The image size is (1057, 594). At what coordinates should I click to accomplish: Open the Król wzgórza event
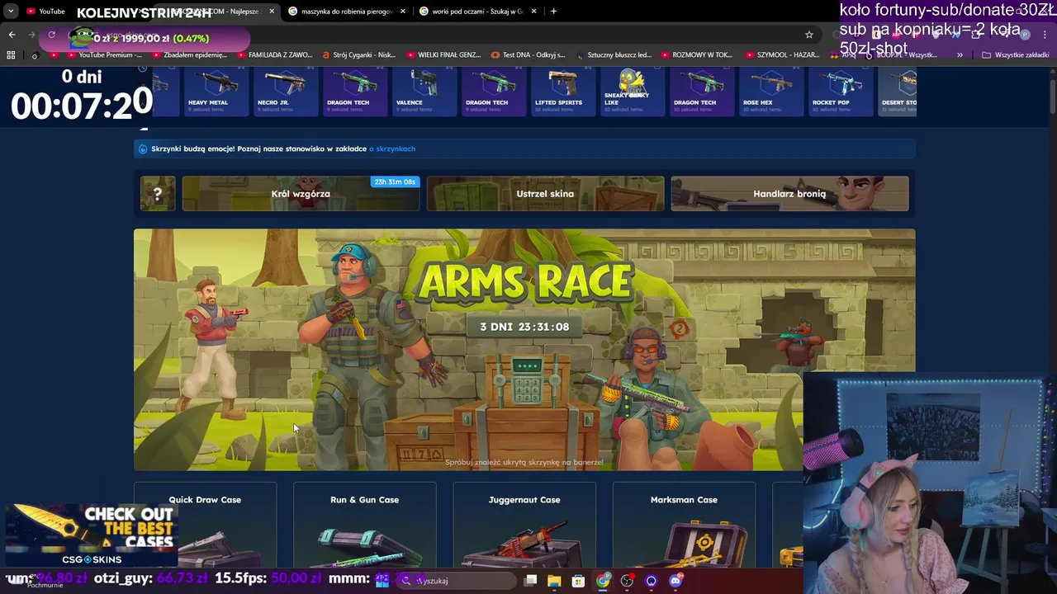coord(301,194)
